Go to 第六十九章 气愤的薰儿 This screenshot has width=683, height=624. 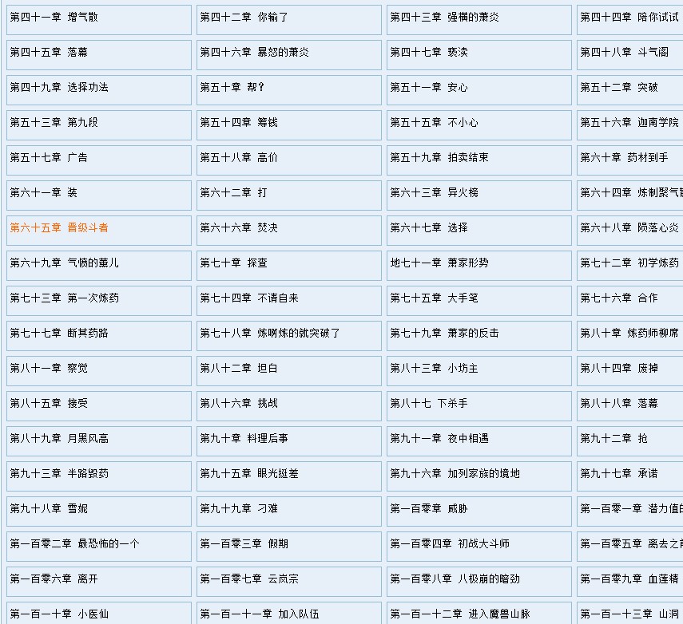pyautogui.click(x=65, y=263)
